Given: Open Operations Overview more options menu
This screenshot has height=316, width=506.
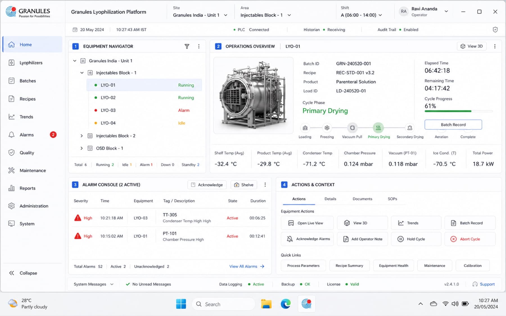Looking at the screenshot, I should [495, 46].
